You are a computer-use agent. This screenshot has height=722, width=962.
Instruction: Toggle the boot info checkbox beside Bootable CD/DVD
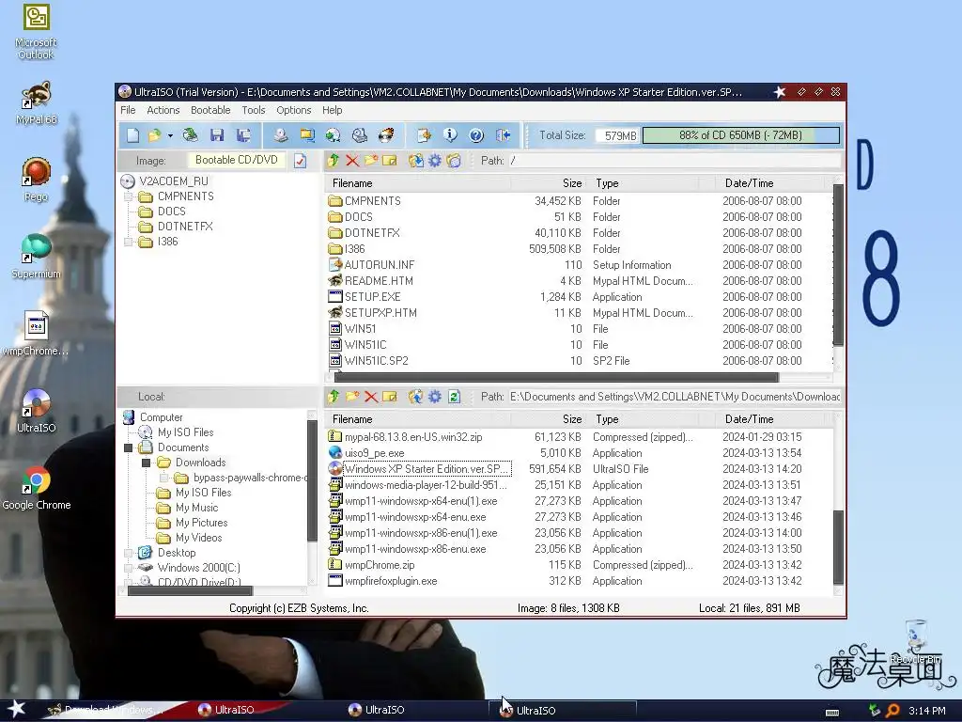point(300,161)
